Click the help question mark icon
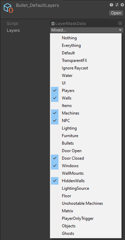 [111, 5]
